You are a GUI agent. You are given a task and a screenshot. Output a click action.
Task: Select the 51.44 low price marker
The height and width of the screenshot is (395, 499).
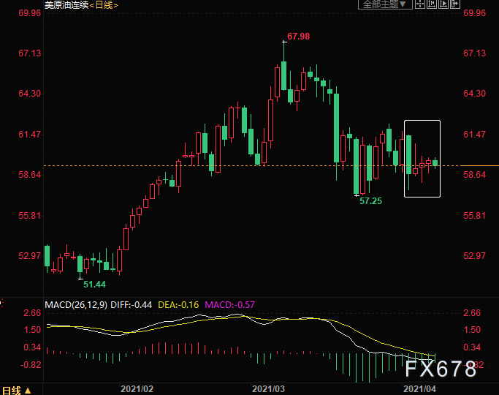(94, 284)
